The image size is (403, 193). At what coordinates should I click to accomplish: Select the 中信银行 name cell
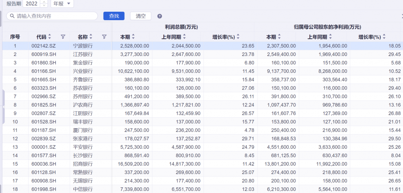pos(83,189)
